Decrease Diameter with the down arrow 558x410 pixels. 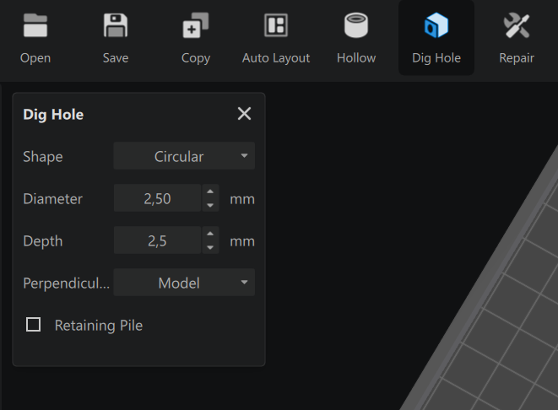[x=210, y=205]
